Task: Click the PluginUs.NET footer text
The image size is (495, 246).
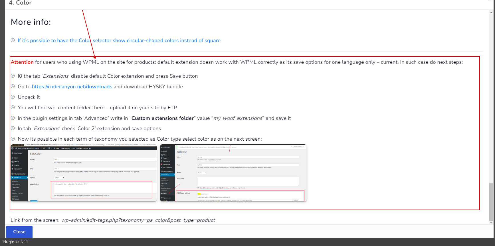Action: [16, 242]
